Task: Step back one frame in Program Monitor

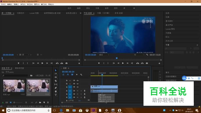Action: [118, 63]
